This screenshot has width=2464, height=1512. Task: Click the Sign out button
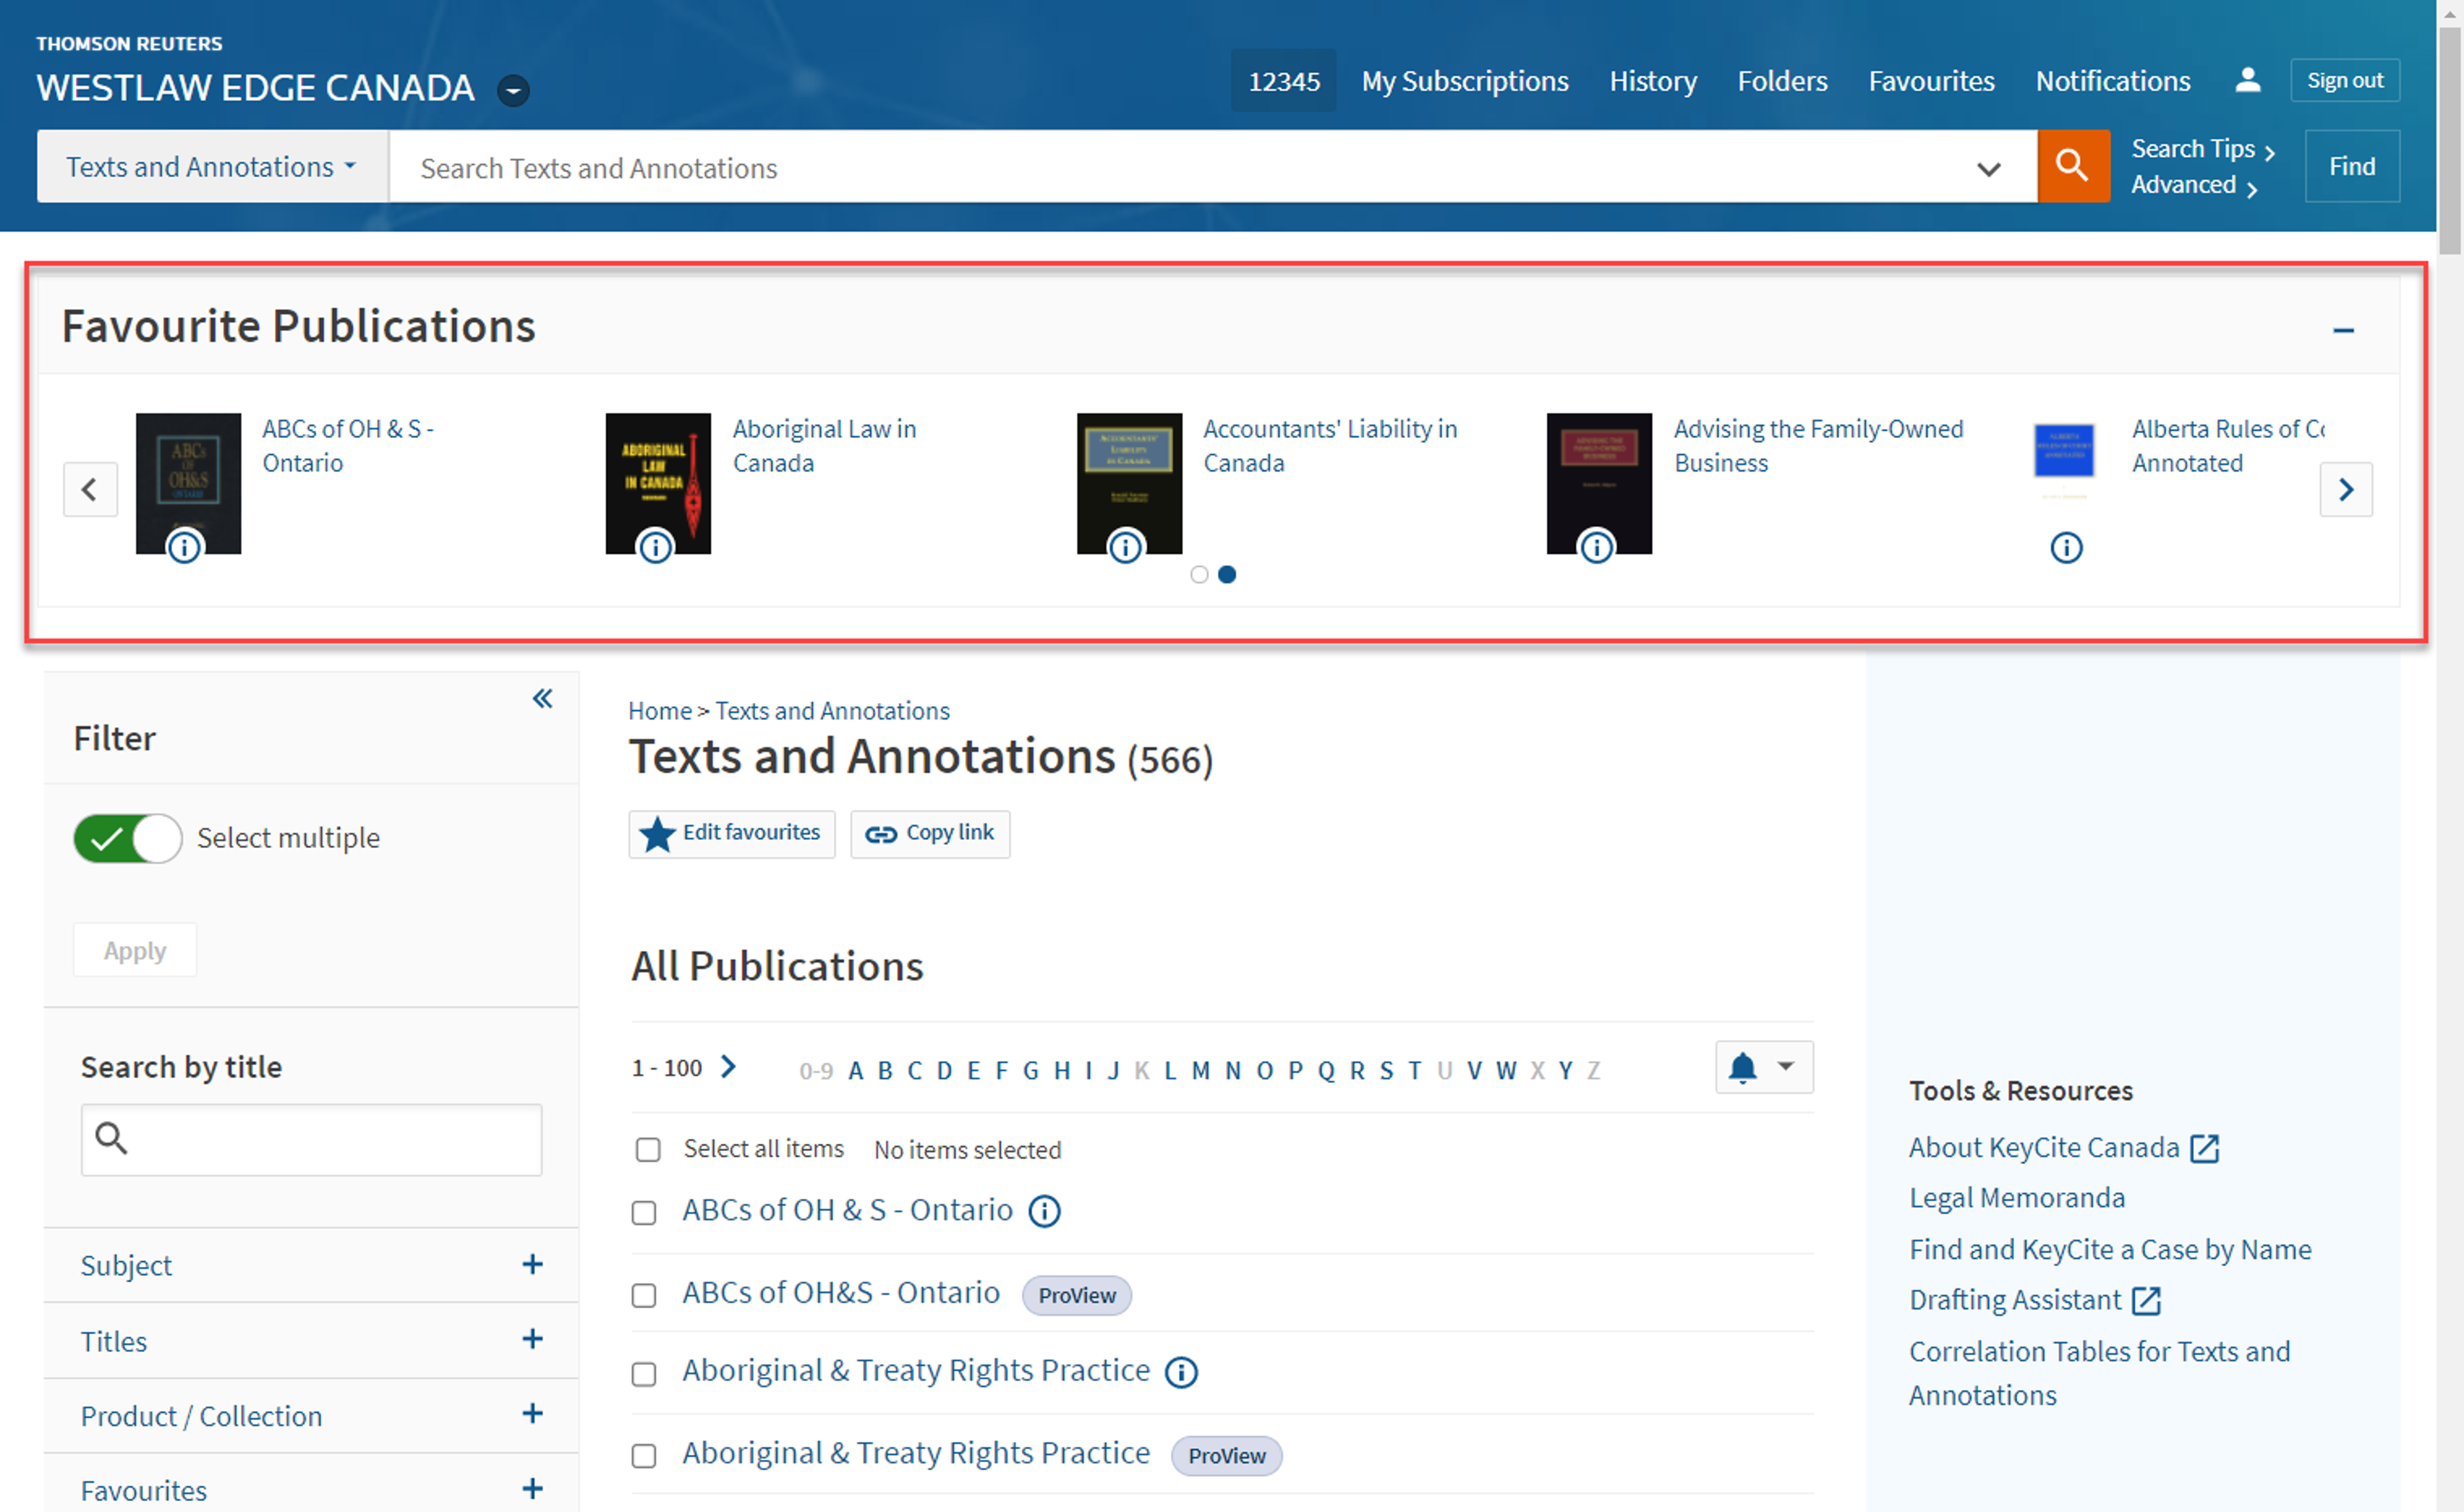click(2344, 80)
